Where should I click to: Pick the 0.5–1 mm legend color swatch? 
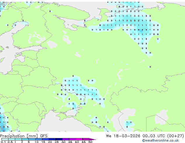pos(12,139)
